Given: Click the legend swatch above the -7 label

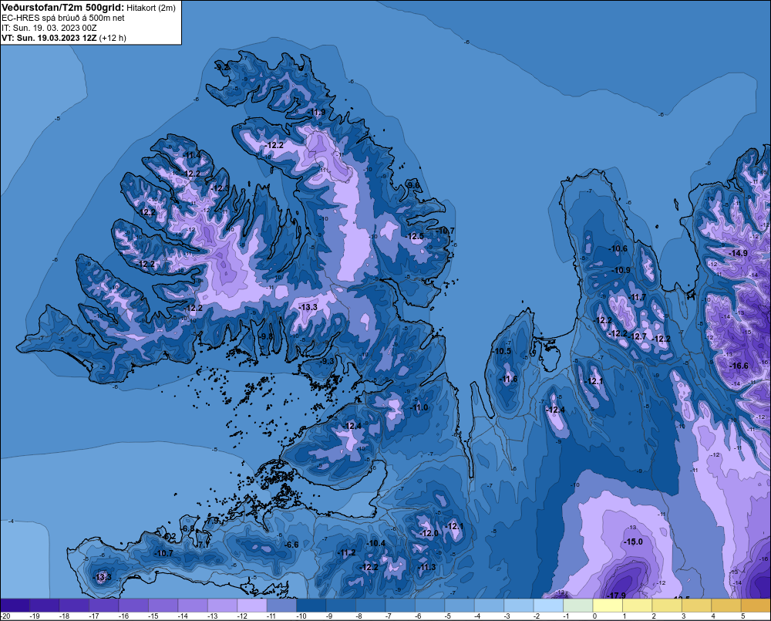Looking at the screenshot, I should point(400,606).
